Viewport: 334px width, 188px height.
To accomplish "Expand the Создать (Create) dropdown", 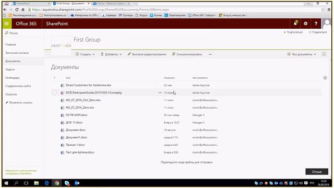I will (x=85, y=54).
